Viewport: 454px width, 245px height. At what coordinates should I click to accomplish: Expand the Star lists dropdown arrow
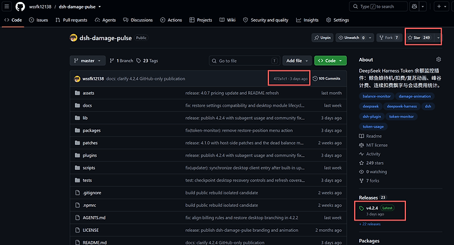[x=438, y=38]
